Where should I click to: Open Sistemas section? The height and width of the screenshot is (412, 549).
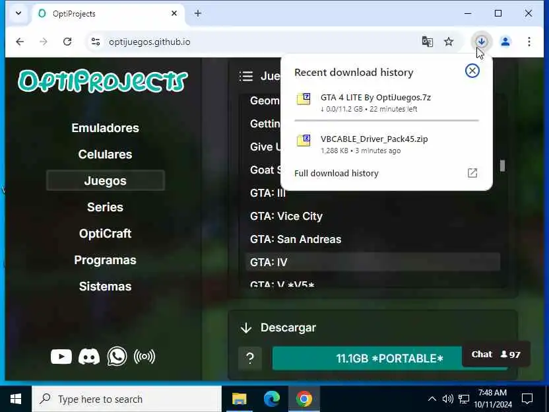tap(105, 287)
